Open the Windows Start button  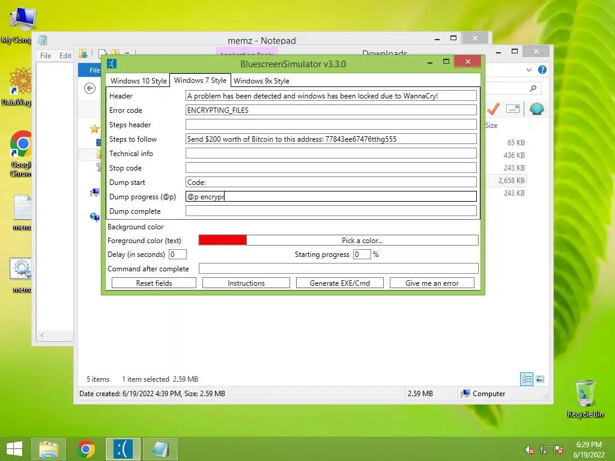pyautogui.click(x=14, y=449)
